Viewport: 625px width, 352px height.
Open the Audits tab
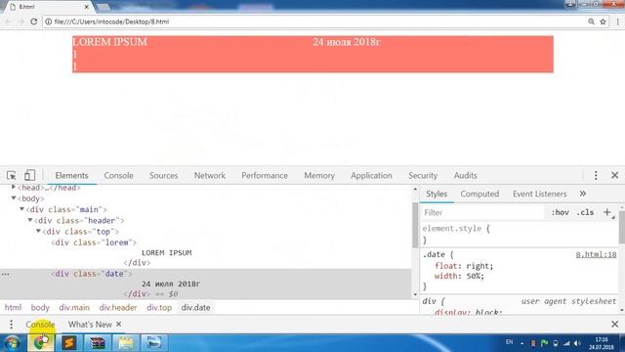(x=465, y=175)
